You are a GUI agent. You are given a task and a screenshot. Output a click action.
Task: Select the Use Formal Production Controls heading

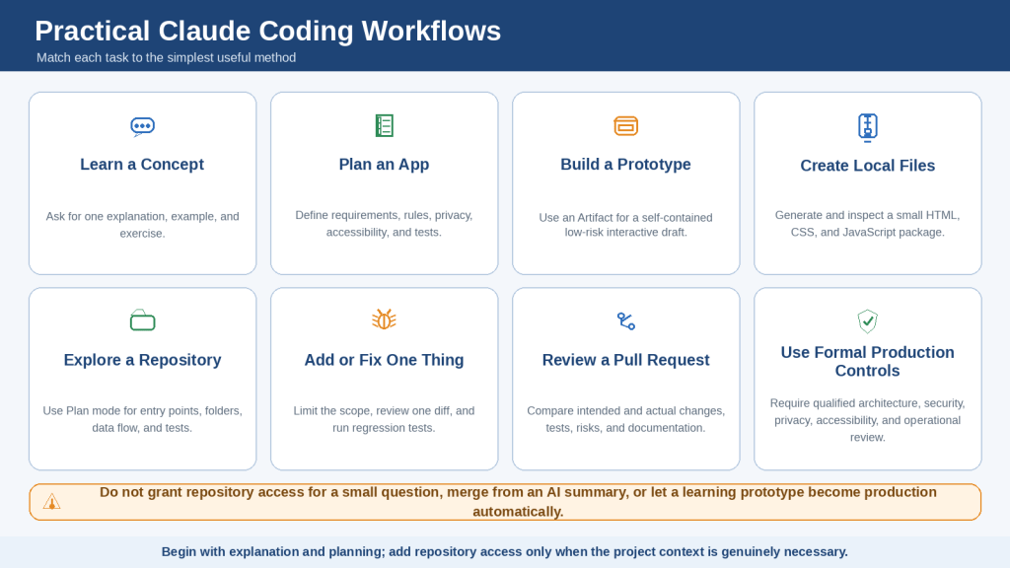point(868,361)
